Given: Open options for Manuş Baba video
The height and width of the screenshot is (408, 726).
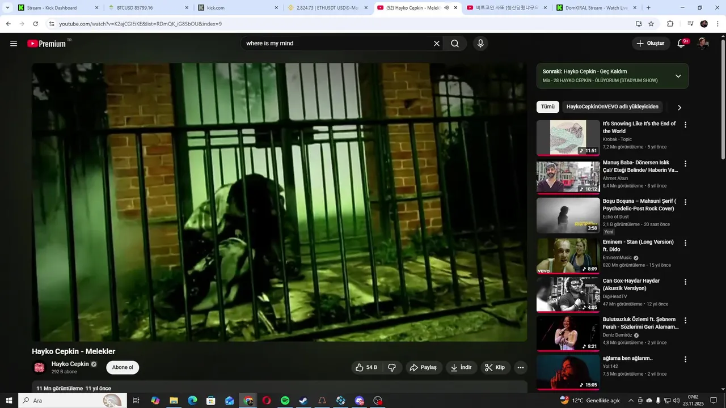Looking at the screenshot, I should click(685, 164).
